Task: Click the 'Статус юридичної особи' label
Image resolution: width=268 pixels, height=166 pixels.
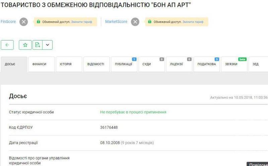Action: point(31,112)
